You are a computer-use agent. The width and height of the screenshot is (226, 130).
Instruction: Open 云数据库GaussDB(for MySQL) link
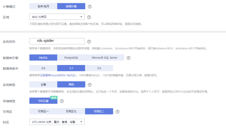coord(58,75)
